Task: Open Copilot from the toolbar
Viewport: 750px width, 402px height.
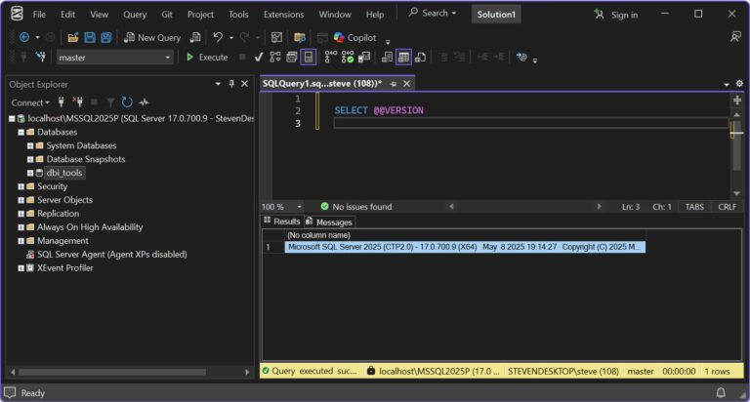Action: pos(354,37)
